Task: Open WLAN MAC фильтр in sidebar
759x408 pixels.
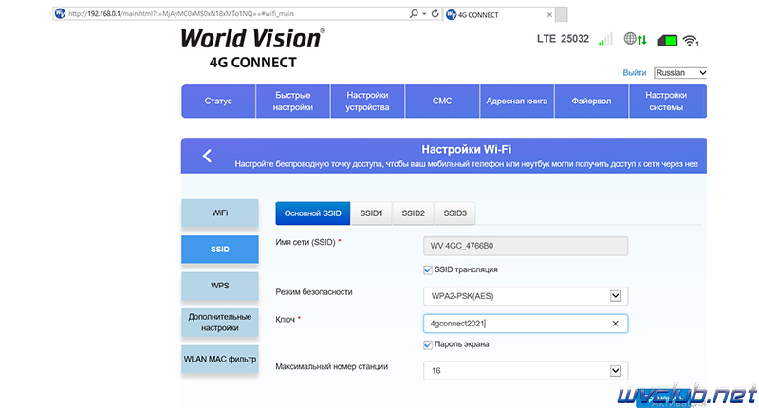Action: [220, 359]
